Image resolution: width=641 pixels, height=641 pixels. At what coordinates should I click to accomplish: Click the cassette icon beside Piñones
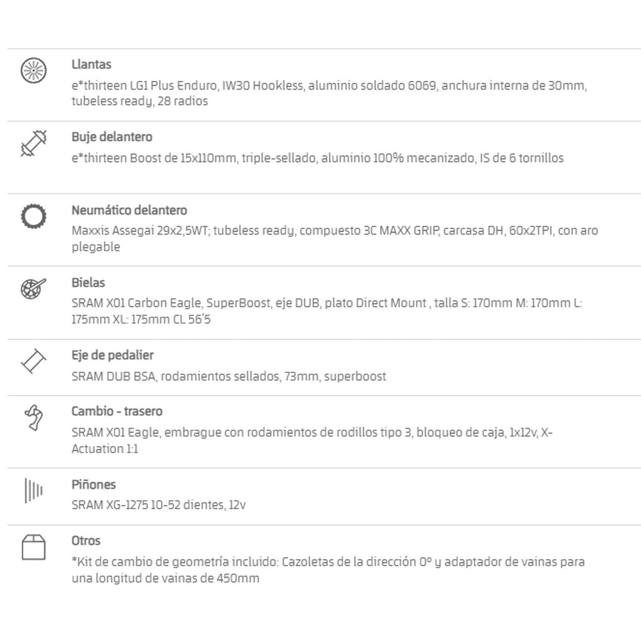[33, 490]
